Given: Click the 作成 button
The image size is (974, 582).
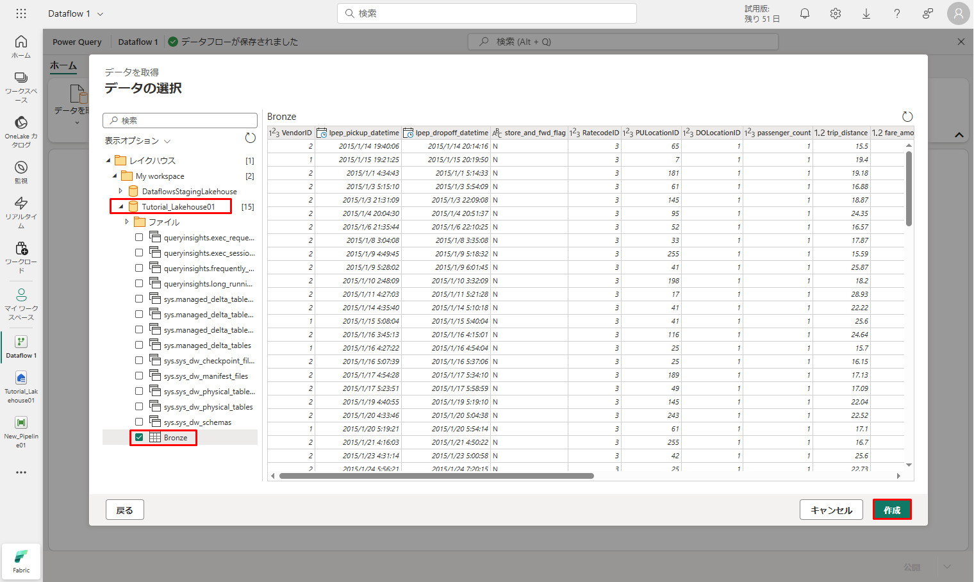Looking at the screenshot, I should pos(891,510).
